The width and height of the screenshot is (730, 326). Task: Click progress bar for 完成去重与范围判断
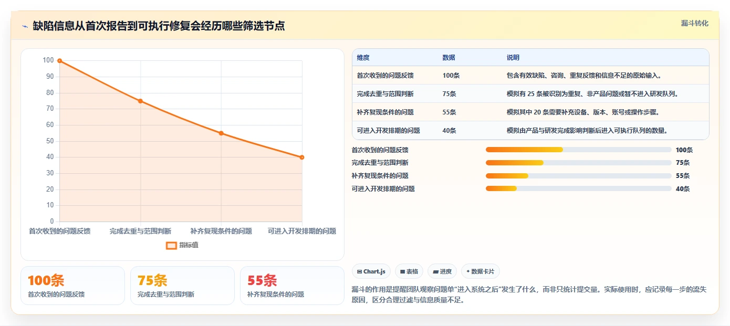click(579, 163)
